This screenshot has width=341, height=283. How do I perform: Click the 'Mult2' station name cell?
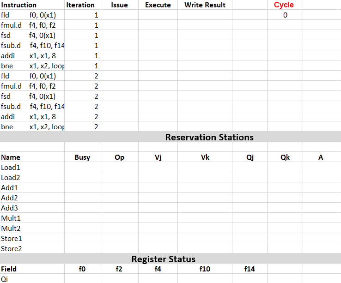(32, 228)
